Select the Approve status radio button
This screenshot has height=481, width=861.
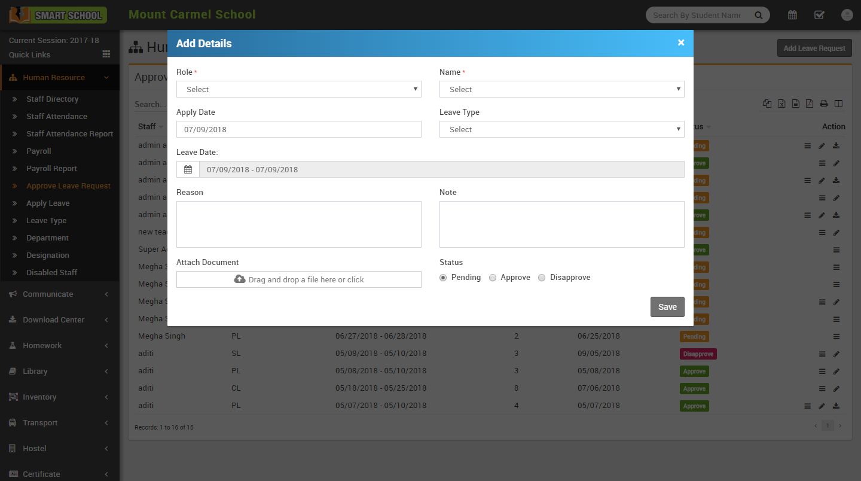pos(493,278)
